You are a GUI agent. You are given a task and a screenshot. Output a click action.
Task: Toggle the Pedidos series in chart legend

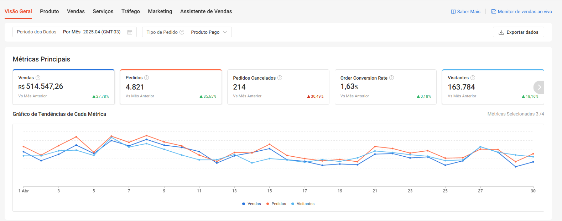pyautogui.click(x=276, y=204)
